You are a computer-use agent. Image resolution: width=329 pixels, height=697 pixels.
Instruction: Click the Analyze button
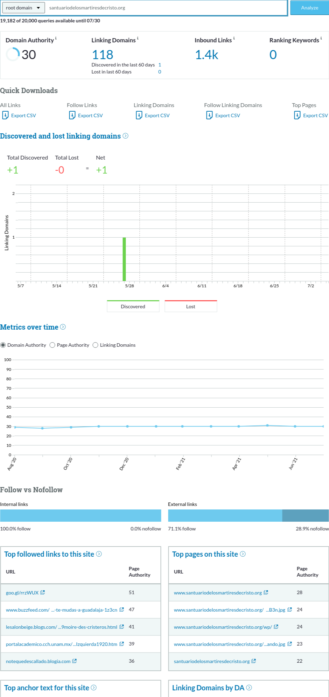[x=309, y=8]
